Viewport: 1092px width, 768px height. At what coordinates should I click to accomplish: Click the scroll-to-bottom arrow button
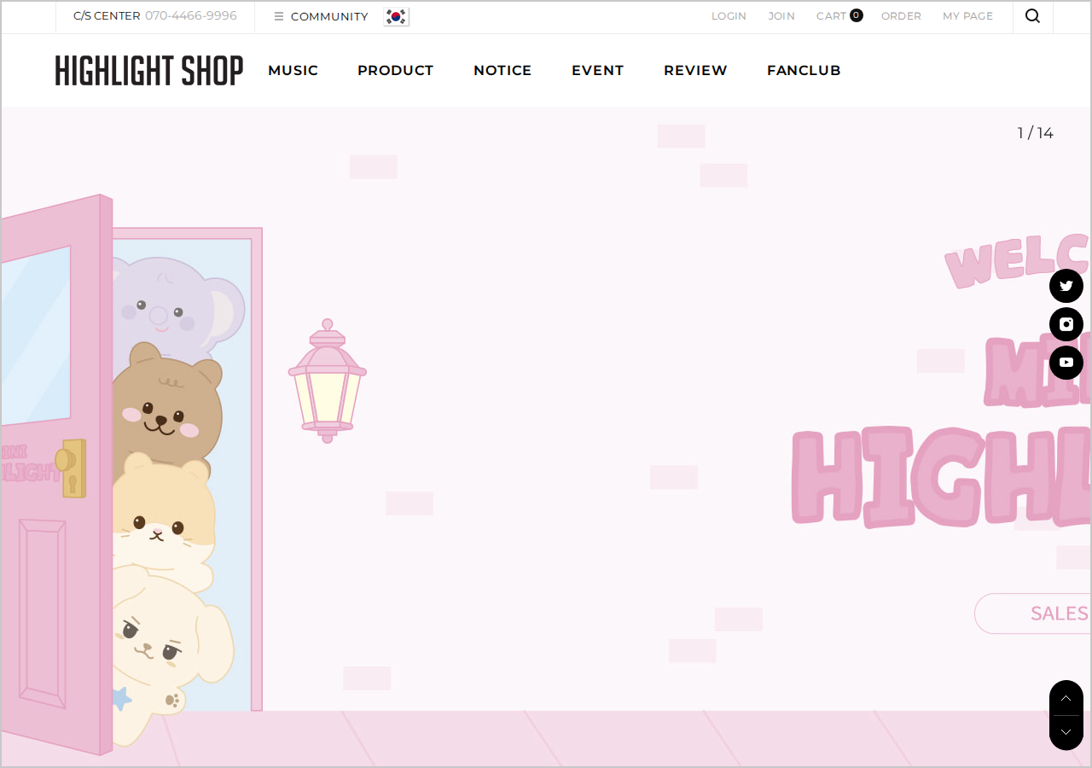pos(1066,733)
